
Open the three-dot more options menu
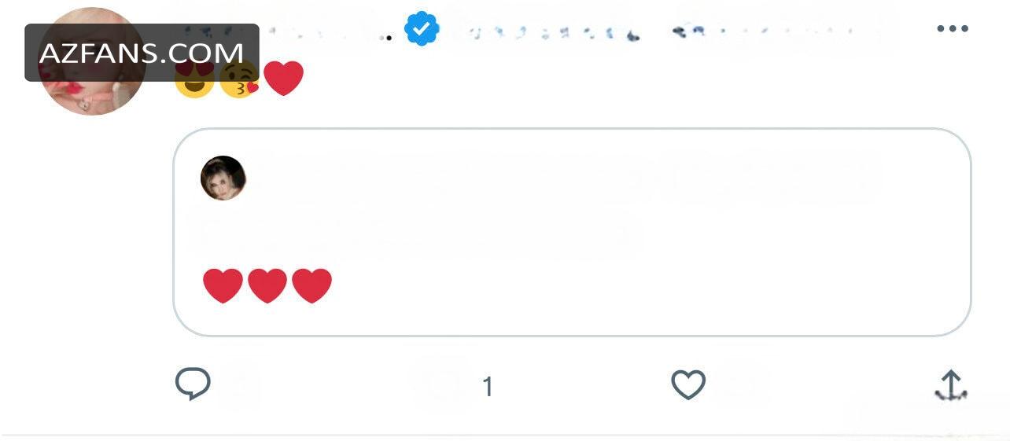953,29
